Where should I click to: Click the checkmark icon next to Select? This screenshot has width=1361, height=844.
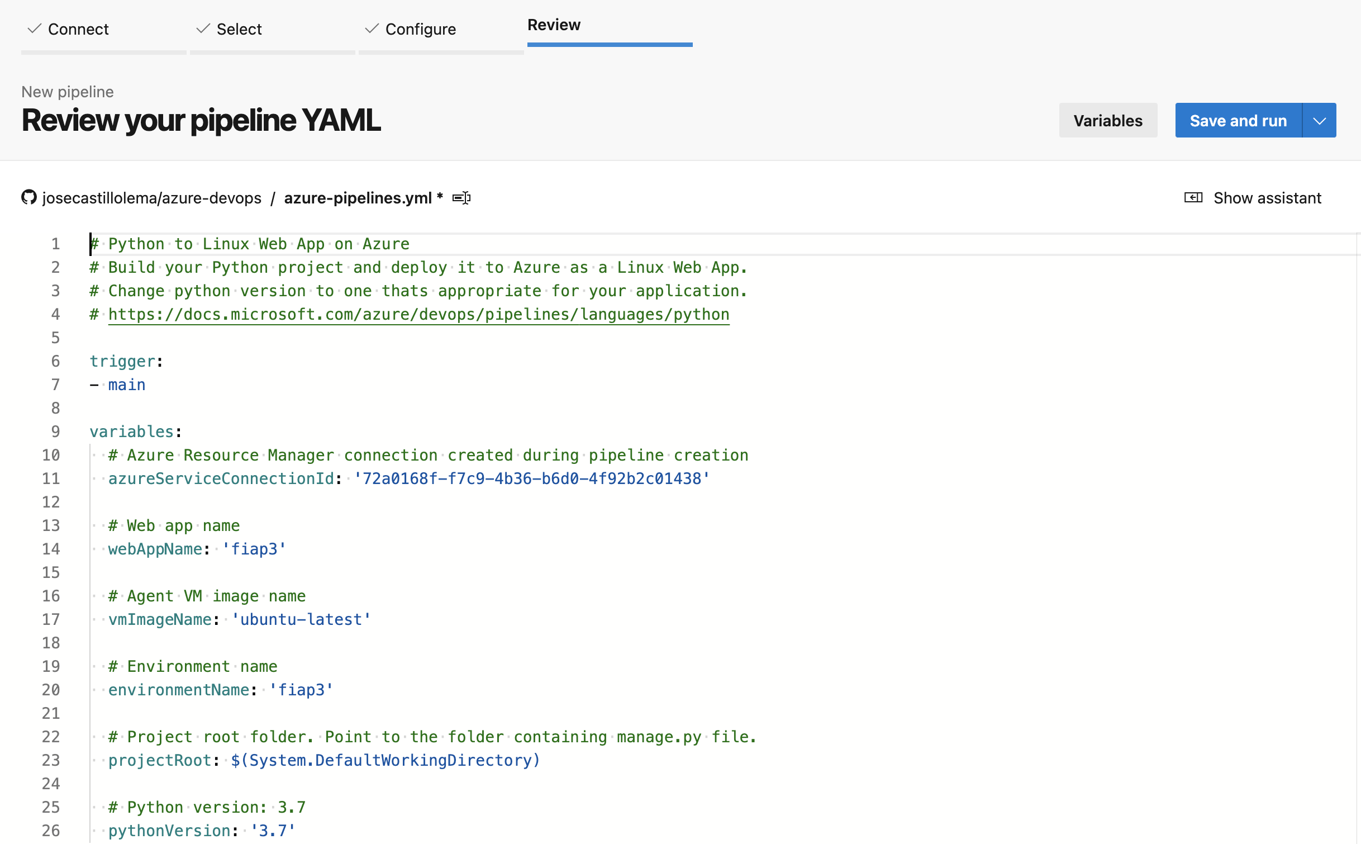click(x=203, y=29)
